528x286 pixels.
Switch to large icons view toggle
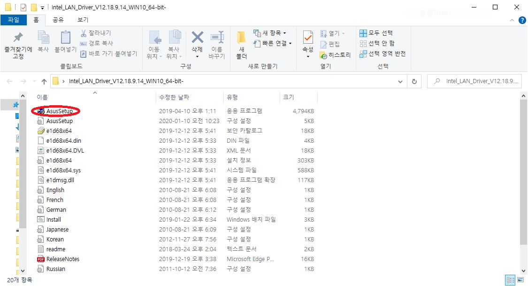point(521,280)
